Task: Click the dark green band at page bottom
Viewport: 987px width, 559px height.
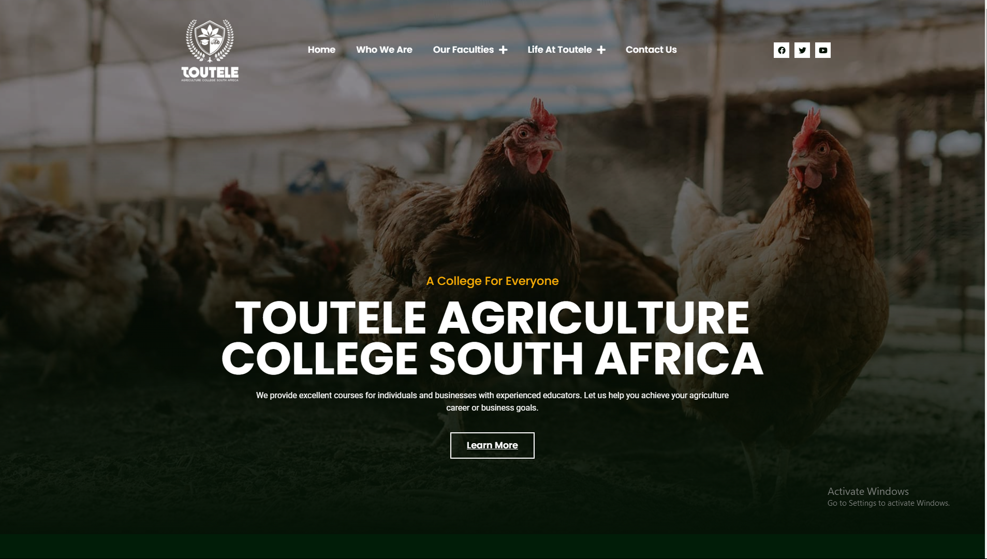Action: [492, 547]
